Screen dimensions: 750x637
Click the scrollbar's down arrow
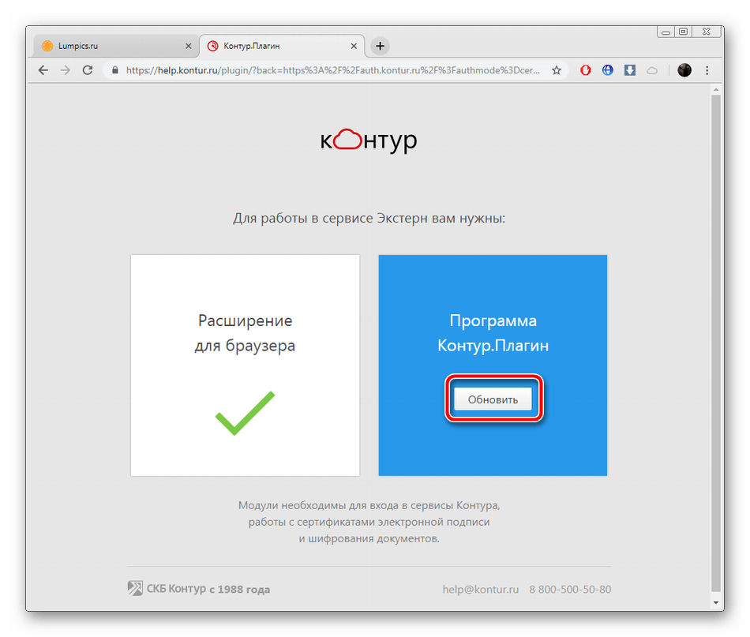[715, 602]
